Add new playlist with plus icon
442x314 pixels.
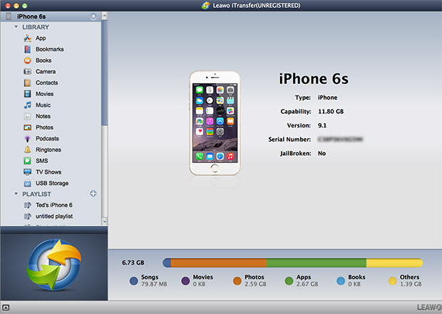click(x=93, y=194)
